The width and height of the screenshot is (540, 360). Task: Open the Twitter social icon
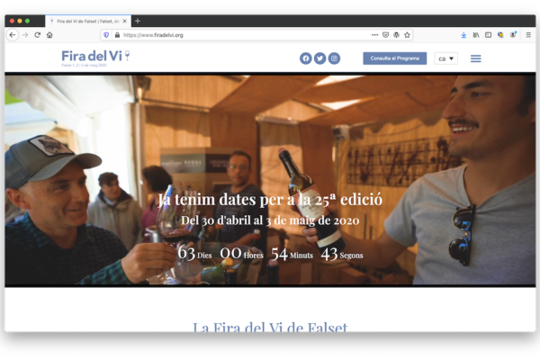[x=319, y=58]
